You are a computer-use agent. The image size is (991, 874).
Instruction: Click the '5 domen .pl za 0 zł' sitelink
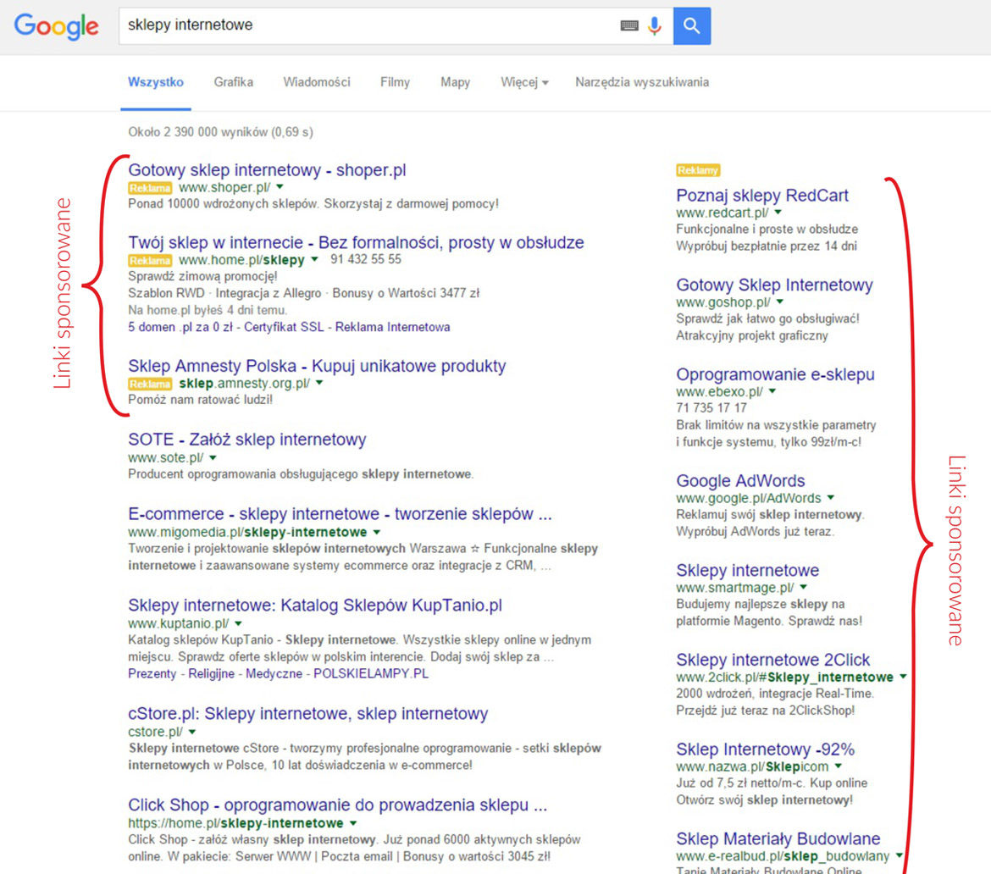point(180,328)
